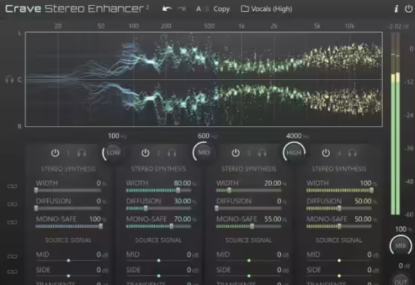
Task: Open the info icon at top right
Action: [396, 9]
